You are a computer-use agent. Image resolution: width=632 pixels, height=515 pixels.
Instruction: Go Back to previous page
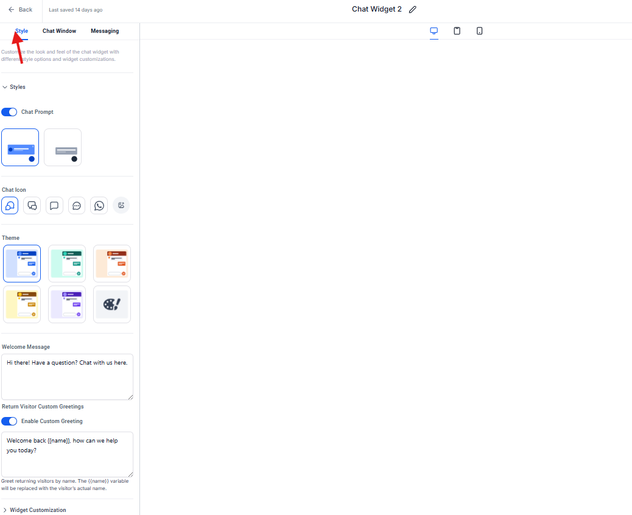pyautogui.click(x=20, y=10)
